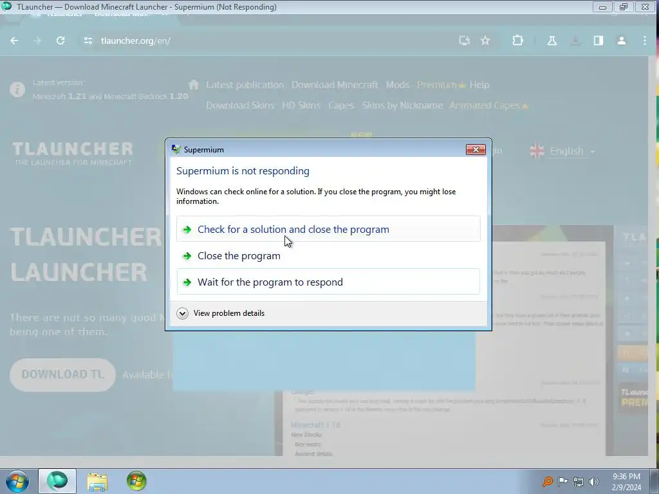This screenshot has width=659, height=494.
Task: Open the labs flask icon
Action: (x=552, y=41)
